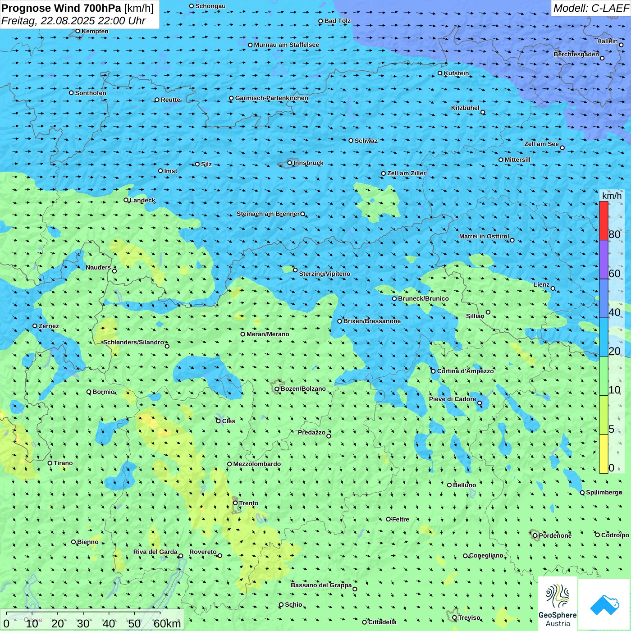The width and height of the screenshot is (631, 631).
Task: Click the 'Brixen/Bressanone' label
Action: (372, 321)
